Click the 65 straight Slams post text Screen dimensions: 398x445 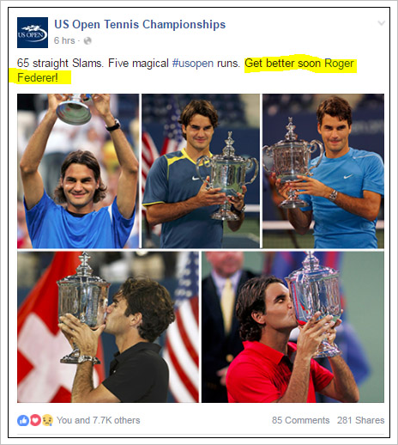pos(60,63)
